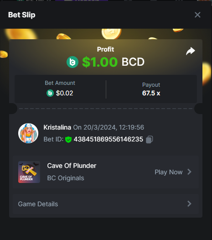Click the Cave Of Plunder game title
212x240 pixels.
click(x=72, y=166)
